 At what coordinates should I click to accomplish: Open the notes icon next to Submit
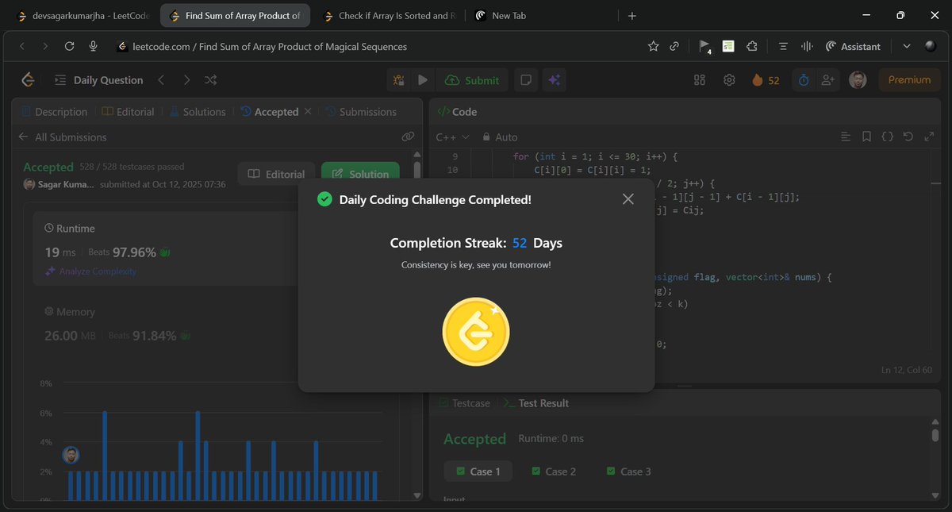(524, 80)
